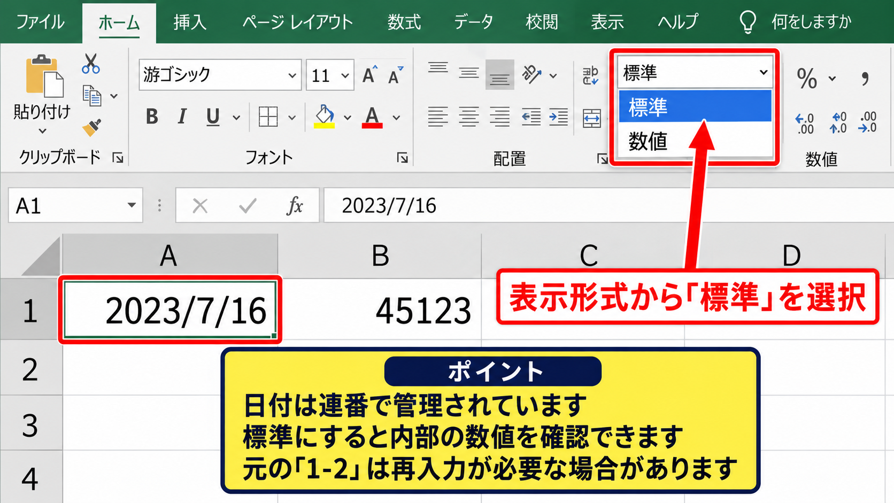Apply percent style format

pyautogui.click(x=807, y=79)
